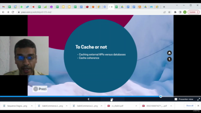Image resolution: width=201 pixels, height=113 pixels.
Task: Switch to the teal letter m tab
Action: (151, 7)
